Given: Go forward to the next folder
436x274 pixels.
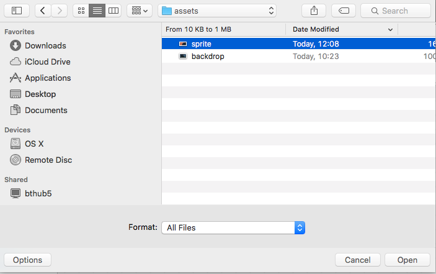Looking at the screenshot, I should (x=60, y=11).
